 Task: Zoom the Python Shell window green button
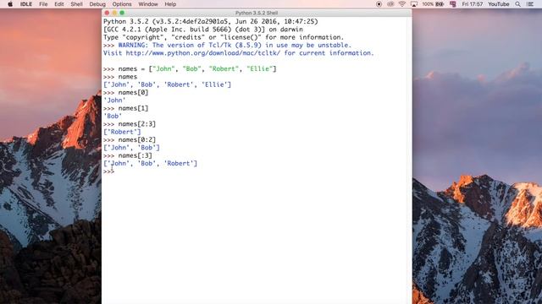coord(122,13)
